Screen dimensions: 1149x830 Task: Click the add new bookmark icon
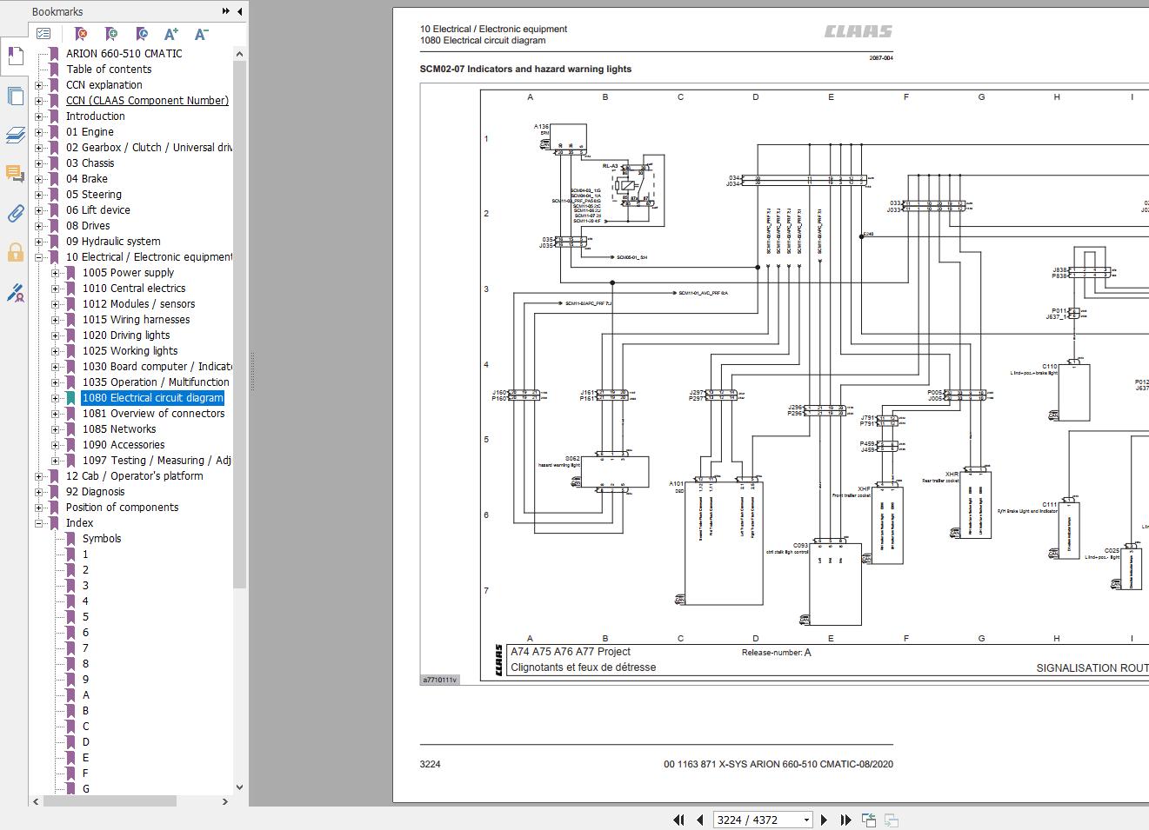[111, 34]
